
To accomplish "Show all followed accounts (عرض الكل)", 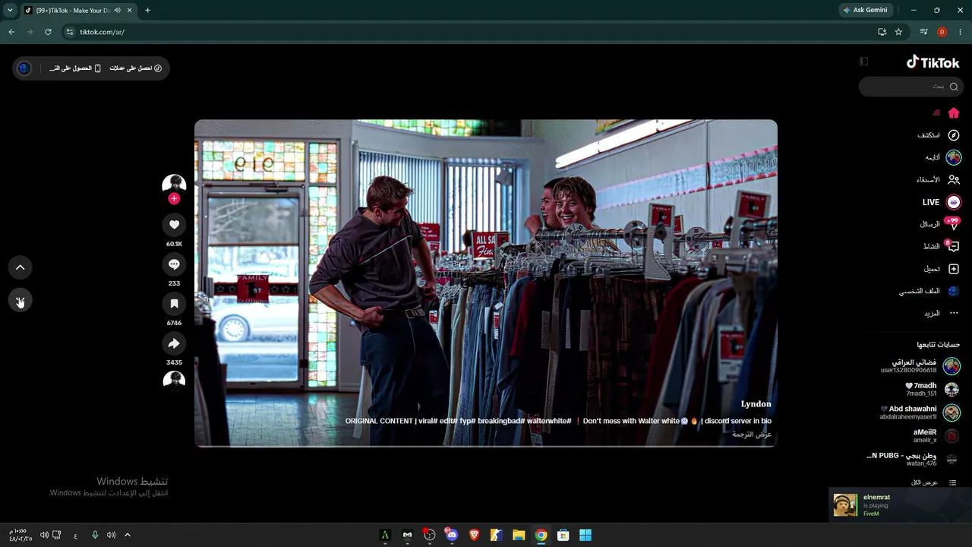I will click(x=933, y=482).
